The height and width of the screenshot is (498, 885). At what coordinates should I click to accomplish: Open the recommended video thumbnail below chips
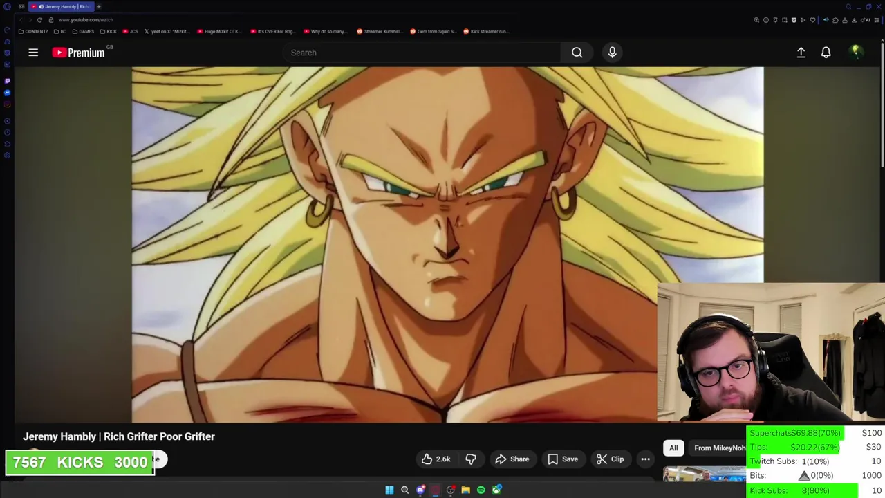(x=705, y=474)
